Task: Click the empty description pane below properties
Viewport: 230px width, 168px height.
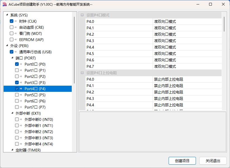Action: coord(153,132)
